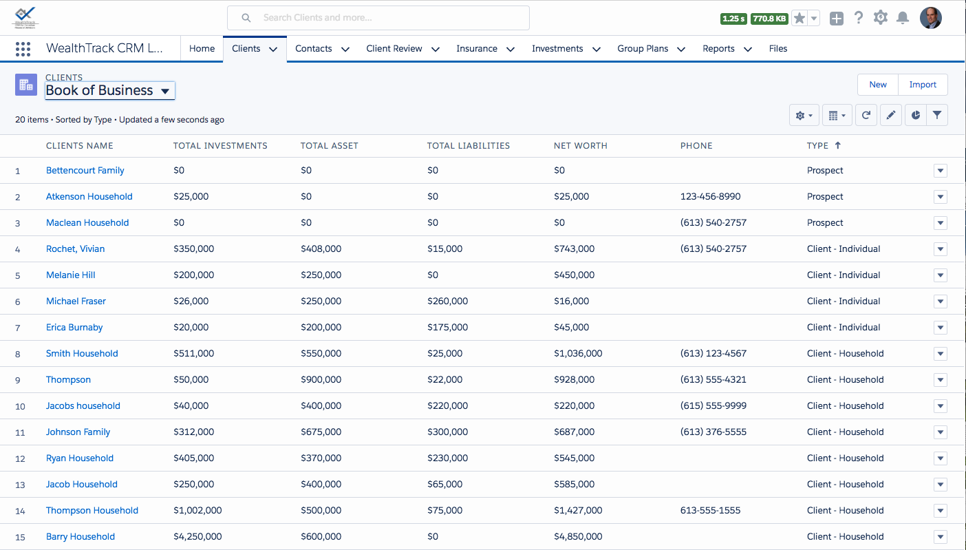
Task: Open the Filters panel funnel icon
Action: pos(937,115)
